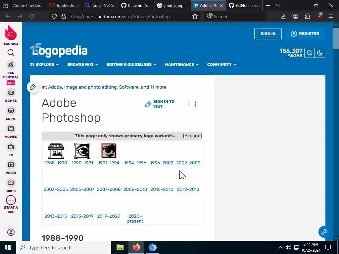Open the Logopedia logo homepage
The height and width of the screenshot is (254, 339).
(59, 51)
